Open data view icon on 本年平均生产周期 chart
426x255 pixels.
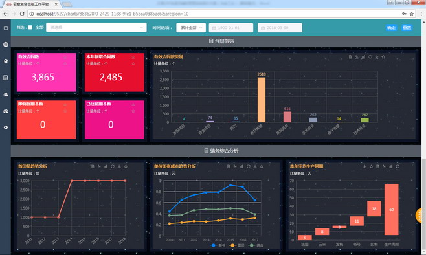pos(377,166)
